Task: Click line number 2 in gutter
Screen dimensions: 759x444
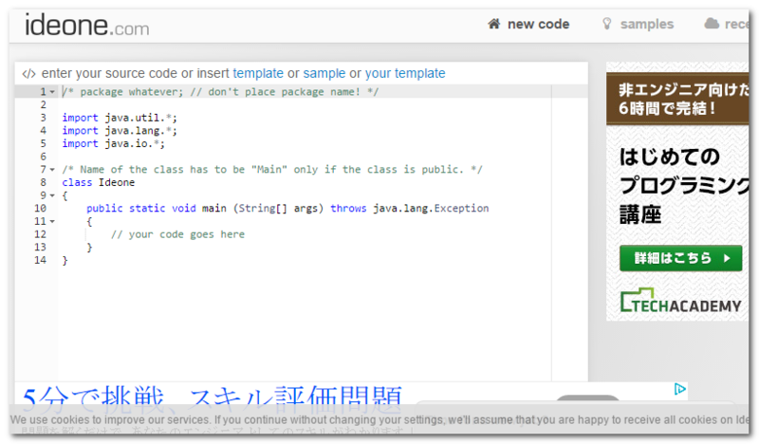Action: 43,104
